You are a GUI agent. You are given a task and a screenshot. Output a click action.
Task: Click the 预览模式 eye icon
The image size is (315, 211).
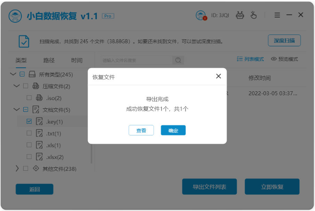pos(273,59)
